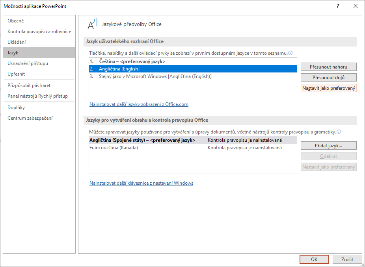The width and height of the screenshot is (365, 267).
Task: Follow link to install languages from Office.com
Action: [139, 104]
